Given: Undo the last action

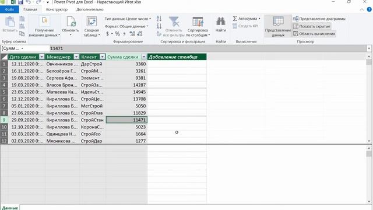Looking at the screenshot, I should (29, 2).
